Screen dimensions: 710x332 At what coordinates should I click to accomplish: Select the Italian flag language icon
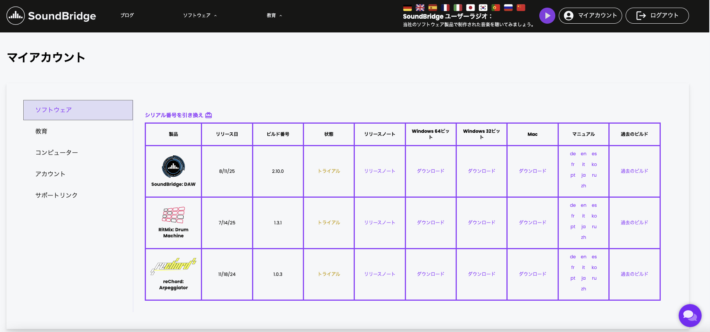click(x=458, y=8)
